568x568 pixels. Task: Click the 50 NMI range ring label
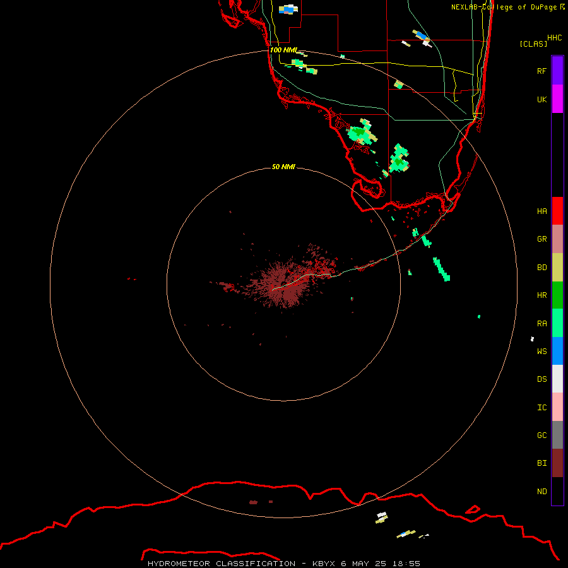283,167
